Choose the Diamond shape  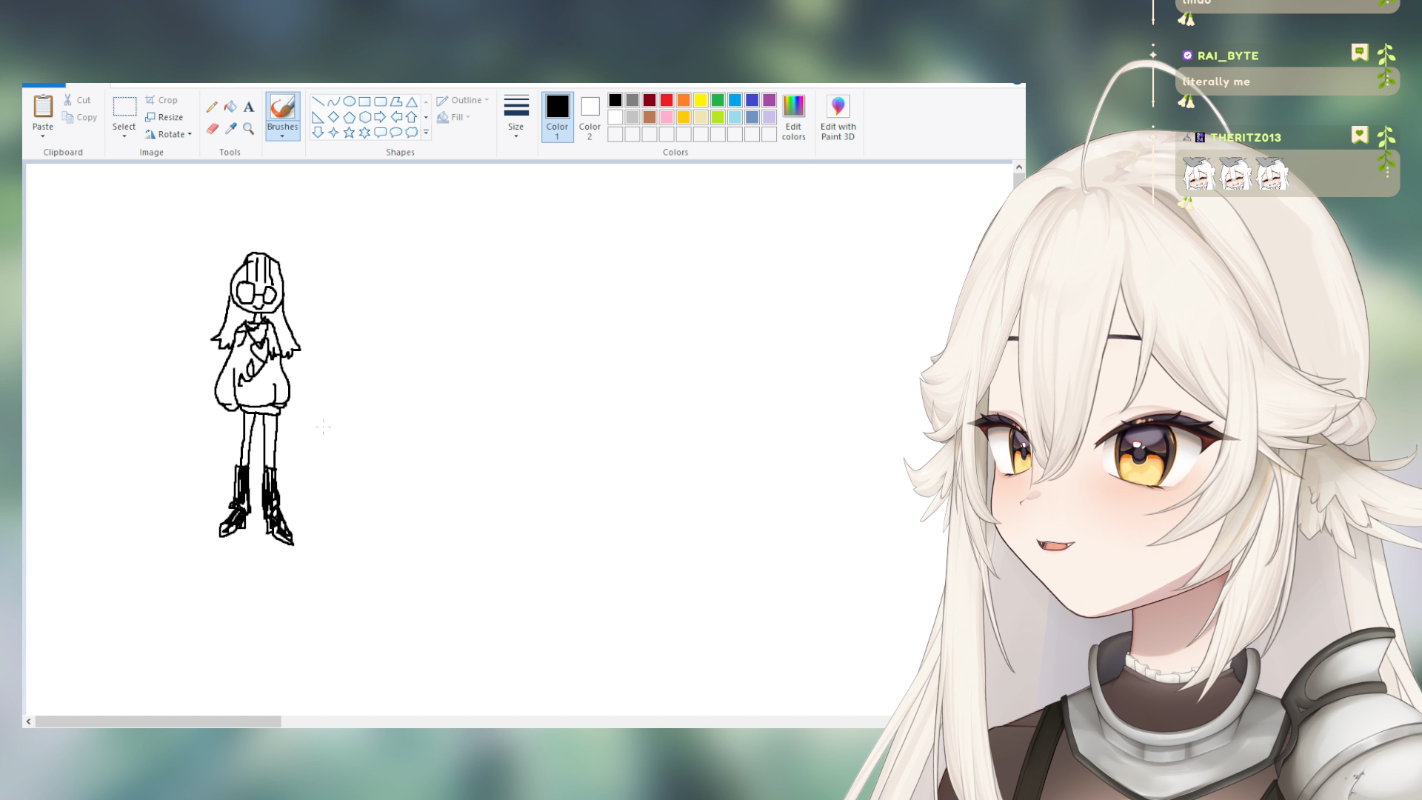333,117
